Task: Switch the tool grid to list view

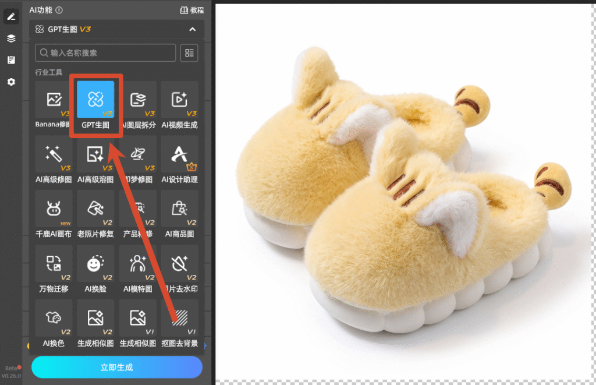Action: [x=189, y=53]
